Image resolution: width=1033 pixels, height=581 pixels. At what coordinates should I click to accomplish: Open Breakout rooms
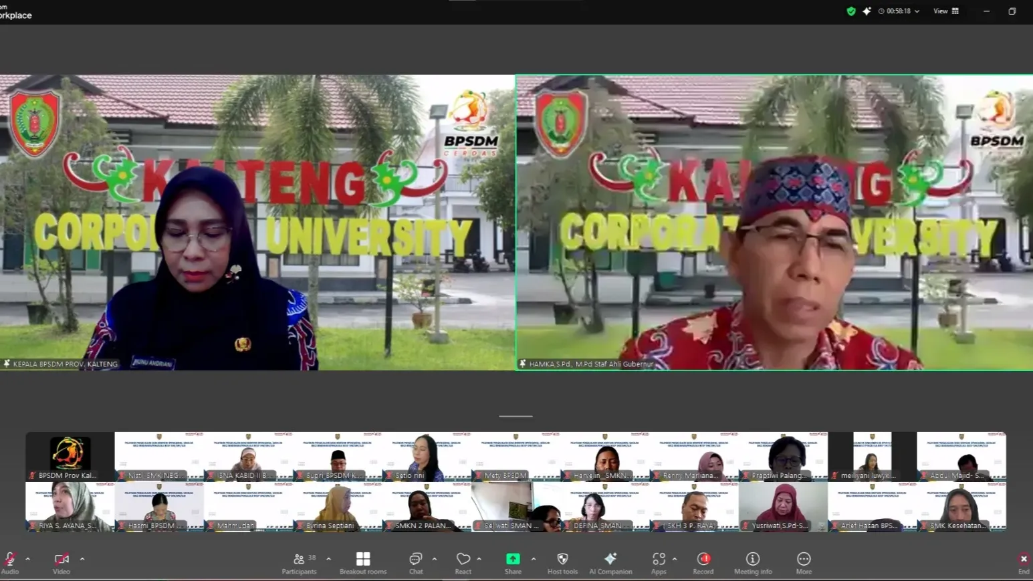pyautogui.click(x=363, y=560)
